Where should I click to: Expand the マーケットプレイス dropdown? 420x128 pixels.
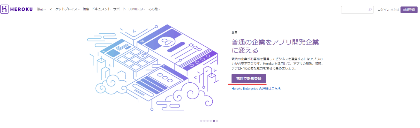pos(64,9)
